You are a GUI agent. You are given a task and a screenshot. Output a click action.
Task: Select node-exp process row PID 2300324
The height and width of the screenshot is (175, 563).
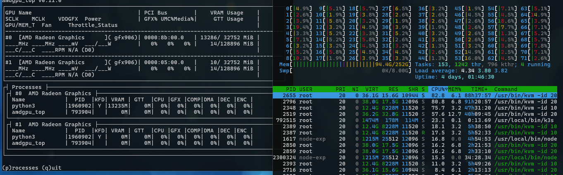point(415,158)
